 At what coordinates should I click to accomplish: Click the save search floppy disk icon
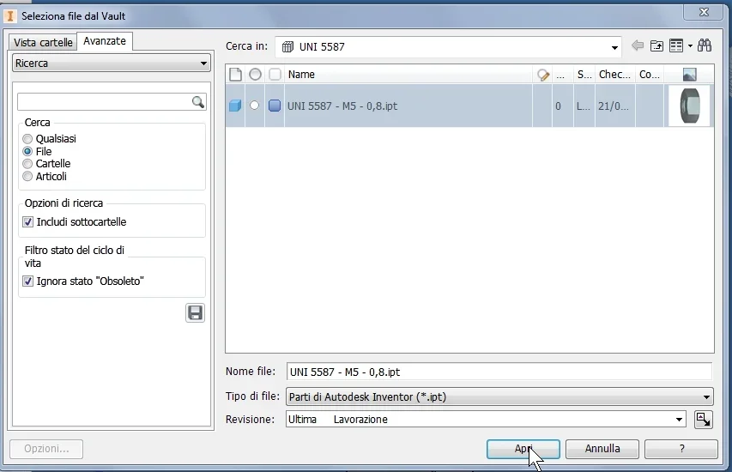(x=195, y=312)
